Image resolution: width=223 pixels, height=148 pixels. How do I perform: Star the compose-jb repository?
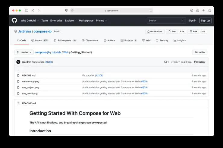pos(172,31)
